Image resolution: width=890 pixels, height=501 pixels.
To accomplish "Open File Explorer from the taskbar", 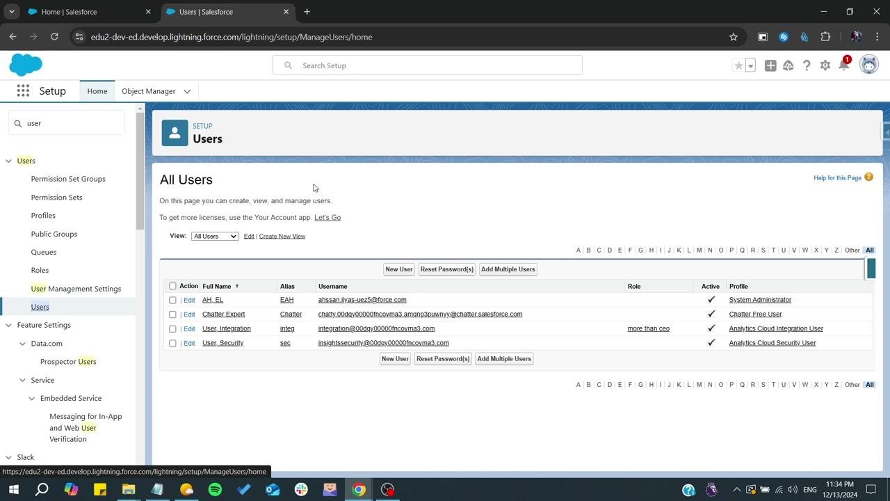I will [129, 489].
